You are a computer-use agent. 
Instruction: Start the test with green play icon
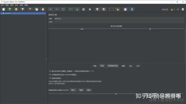71,10
